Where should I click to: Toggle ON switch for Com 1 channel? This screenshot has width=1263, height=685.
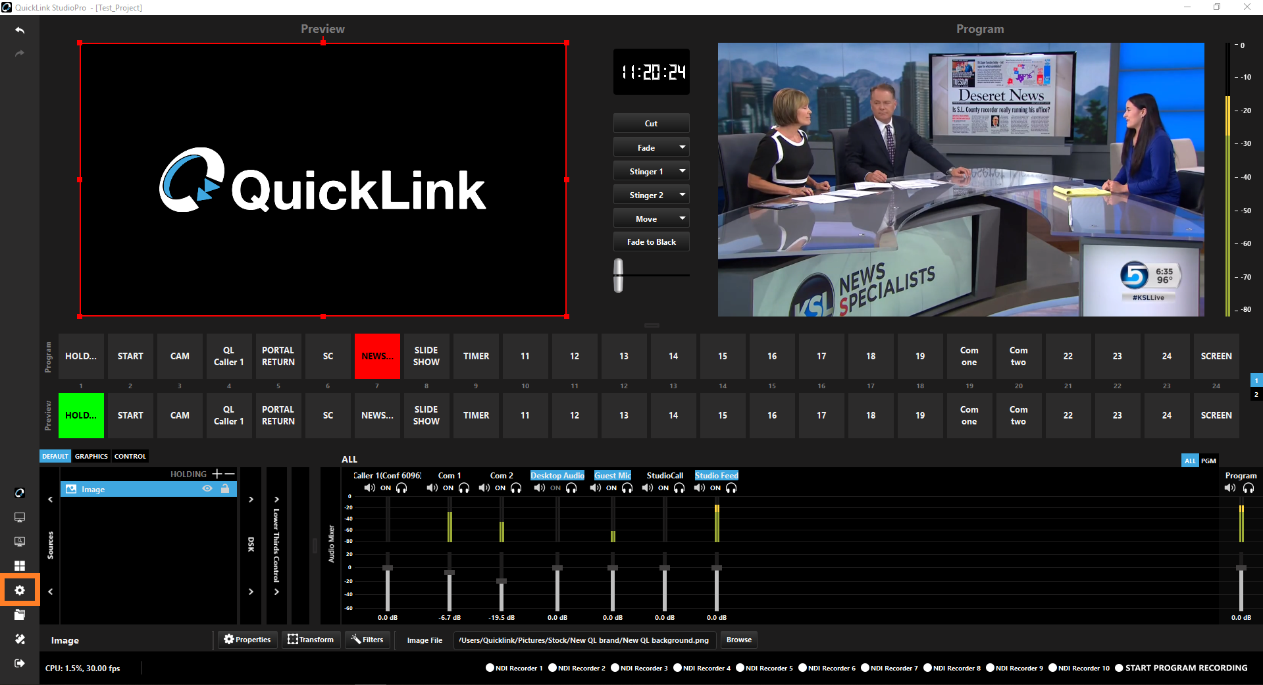pyautogui.click(x=448, y=488)
